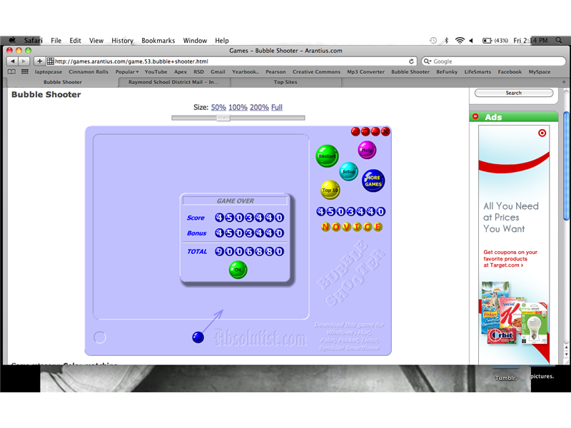
Task: Open the cyan Setup bubble
Action: click(348, 171)
